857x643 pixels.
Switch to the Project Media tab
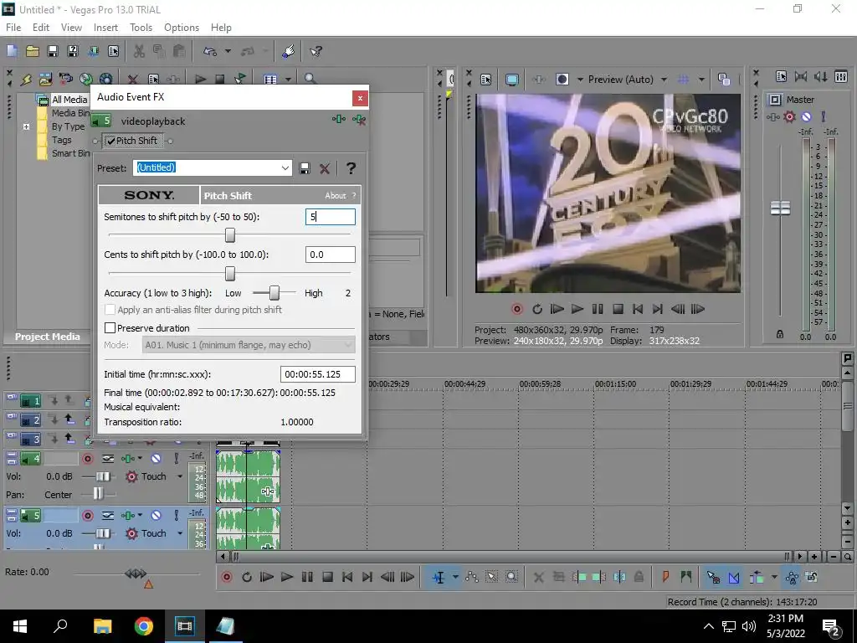pyautogui.click(x=47, y=337)
